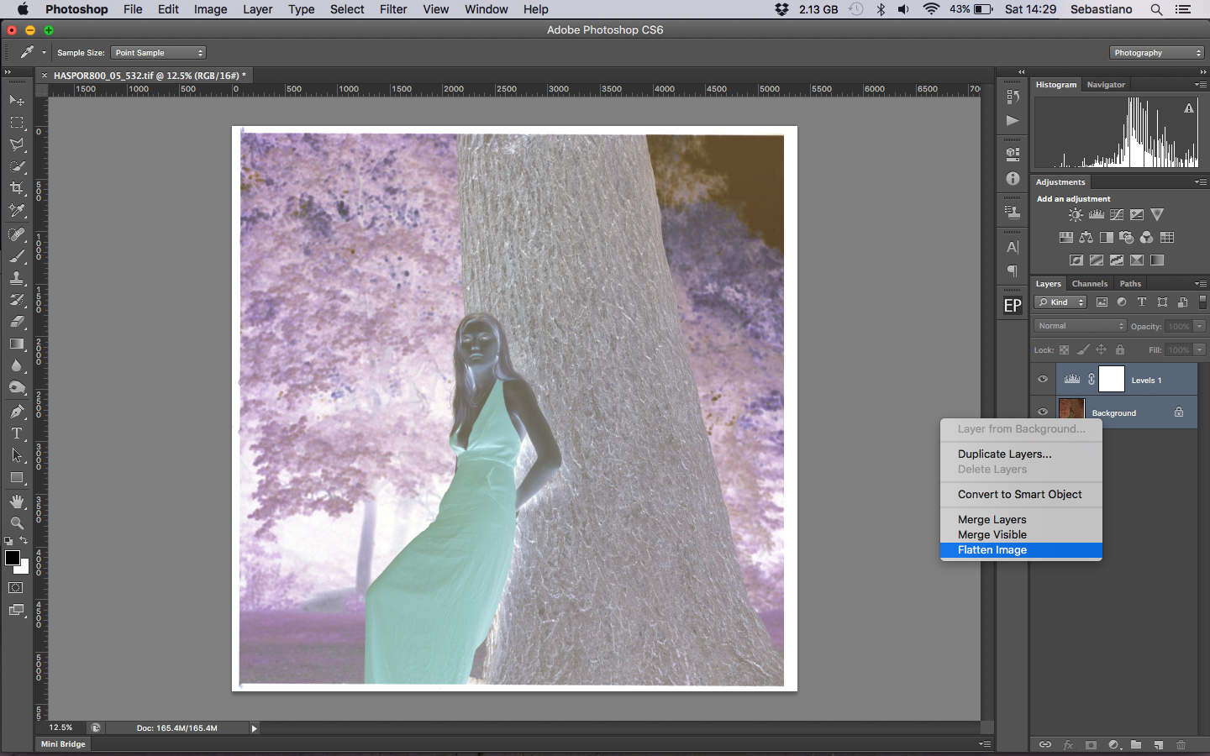
Task: Select the Spot Healing Brush tool
Action: coord(17,234)
